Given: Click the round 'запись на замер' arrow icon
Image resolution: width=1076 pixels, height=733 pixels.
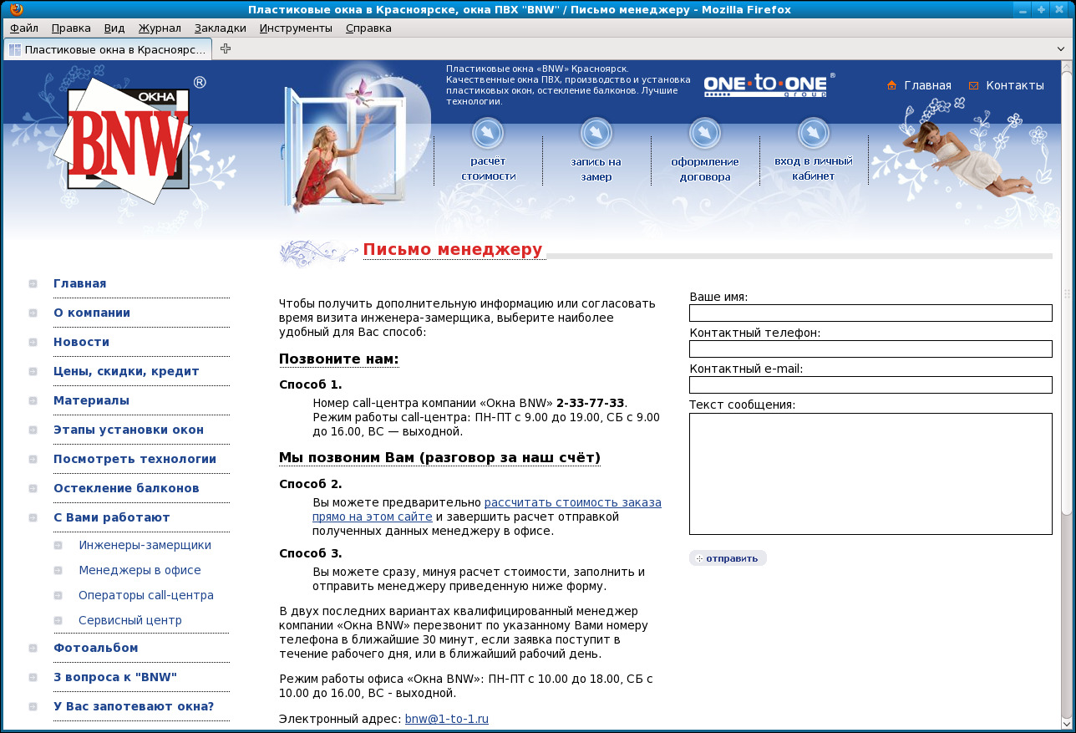Looking at the screenshot, I should pyautogui.click(x=596, y=133).
